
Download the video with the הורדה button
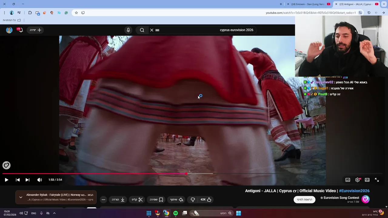click(x=118, y=200)
